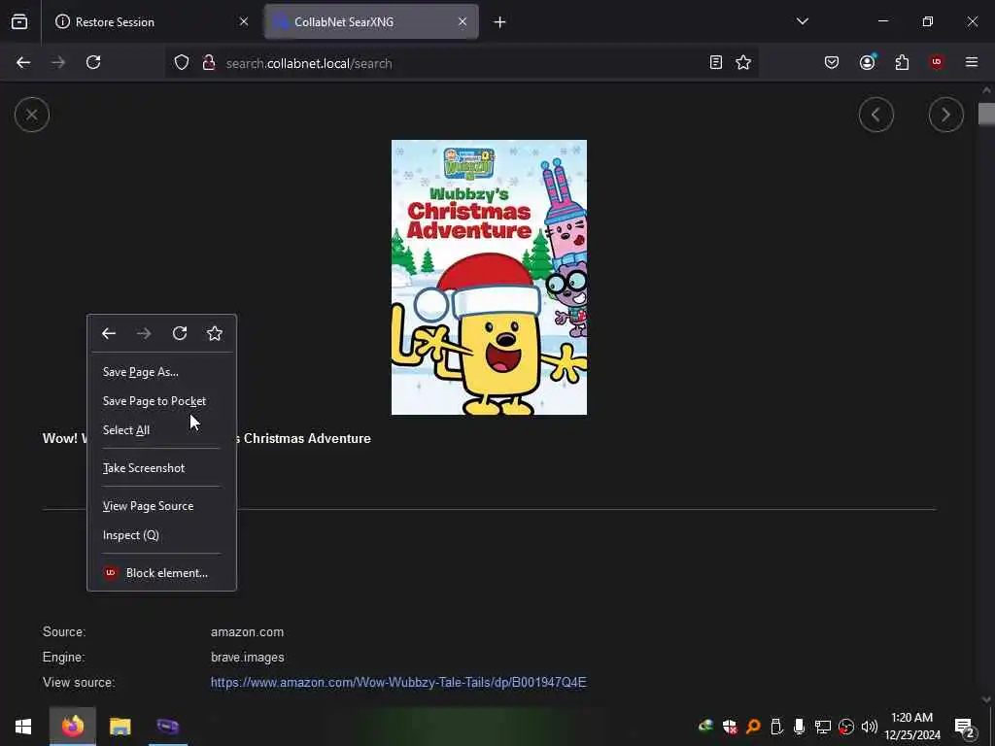Image resolution: width=995 pixels, height=746 pixels.
Task: Choose uBlock Block element... entry
Action: 162,573
